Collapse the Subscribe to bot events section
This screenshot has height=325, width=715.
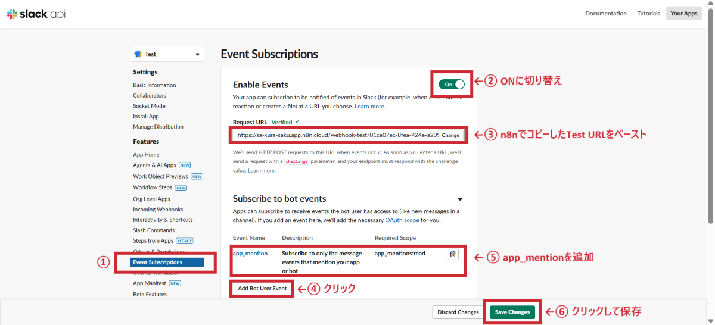[459, 199]
